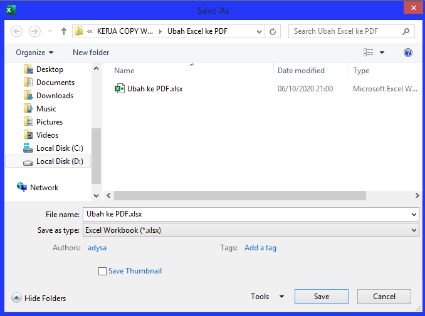
Task: Go forward with the Forward arrow
Action: tap(34, 31)
